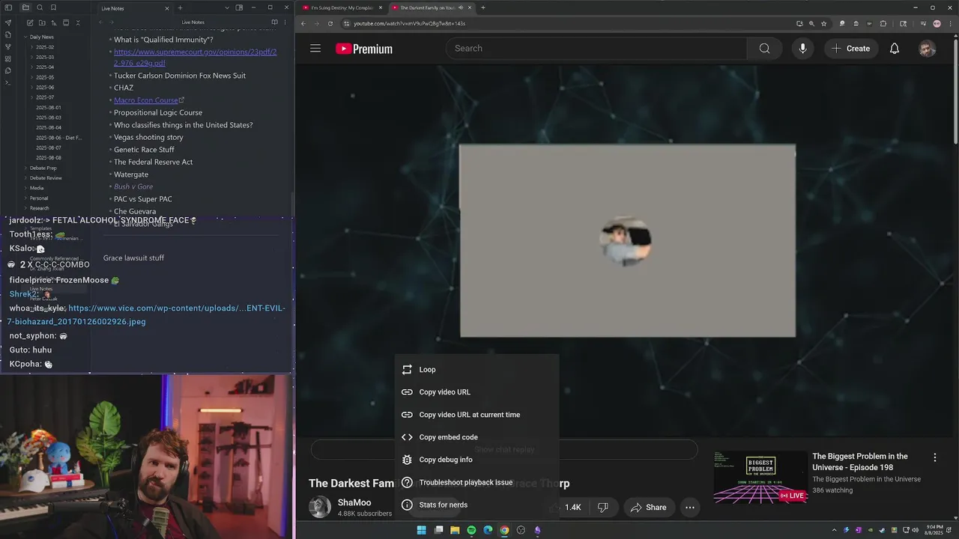The image size is (959, 539).
Task: Open YouTube hamburger guide menu
Action: (315, 49)
